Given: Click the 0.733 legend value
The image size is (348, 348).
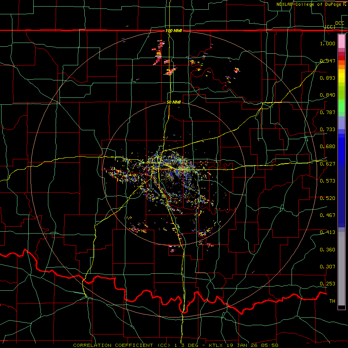Looking at the screenshot, I should [x=328, y=130].
